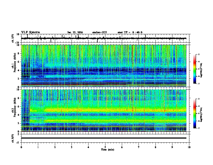
Task: Click time axis tick label "9"
Action: 172,147
